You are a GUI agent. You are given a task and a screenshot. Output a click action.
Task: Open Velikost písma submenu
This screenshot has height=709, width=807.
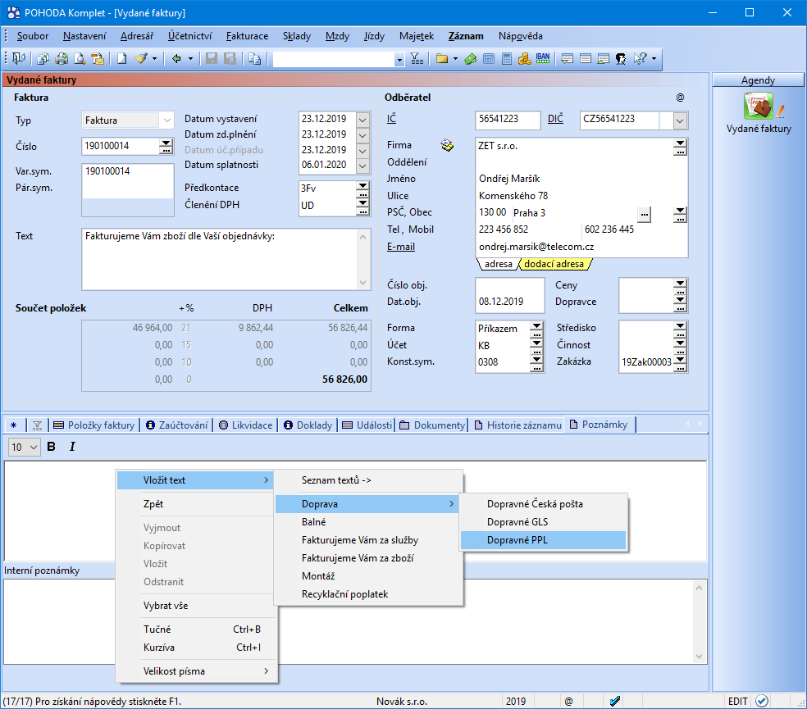click(196, 671)
